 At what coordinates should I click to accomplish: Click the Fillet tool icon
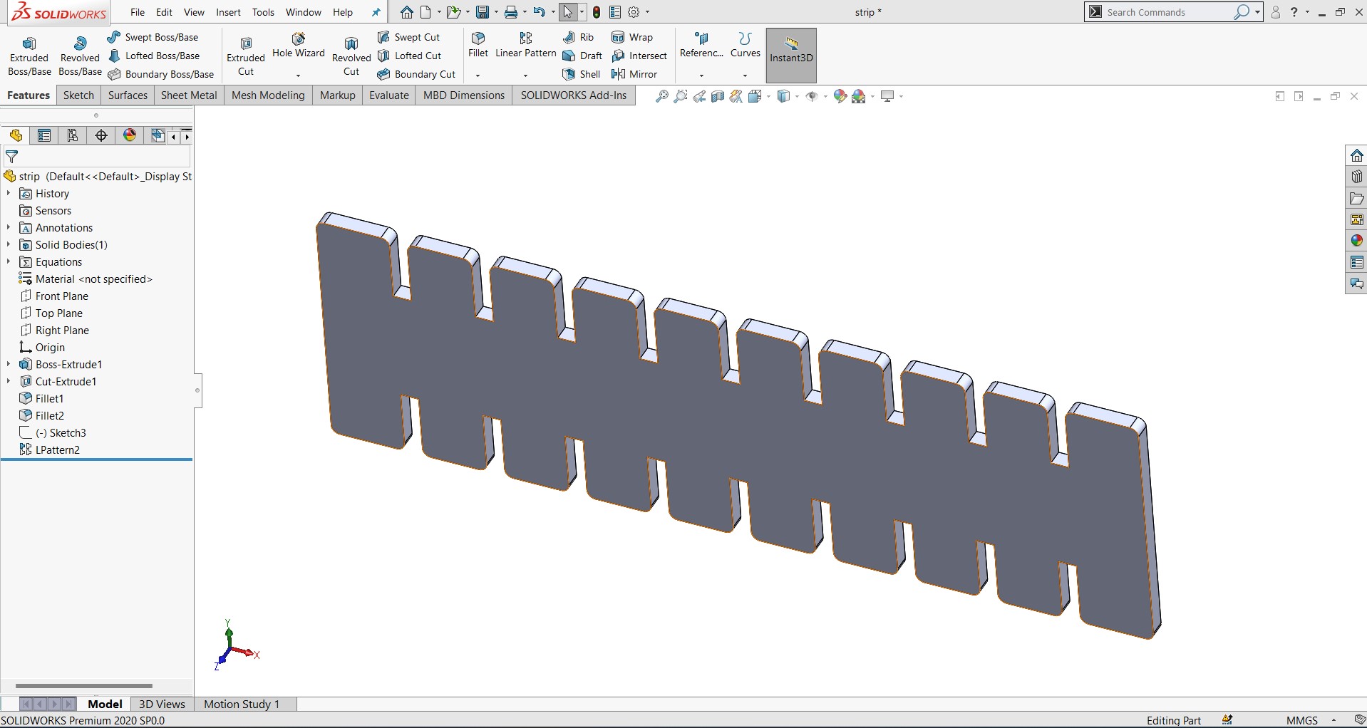[478, 44]
